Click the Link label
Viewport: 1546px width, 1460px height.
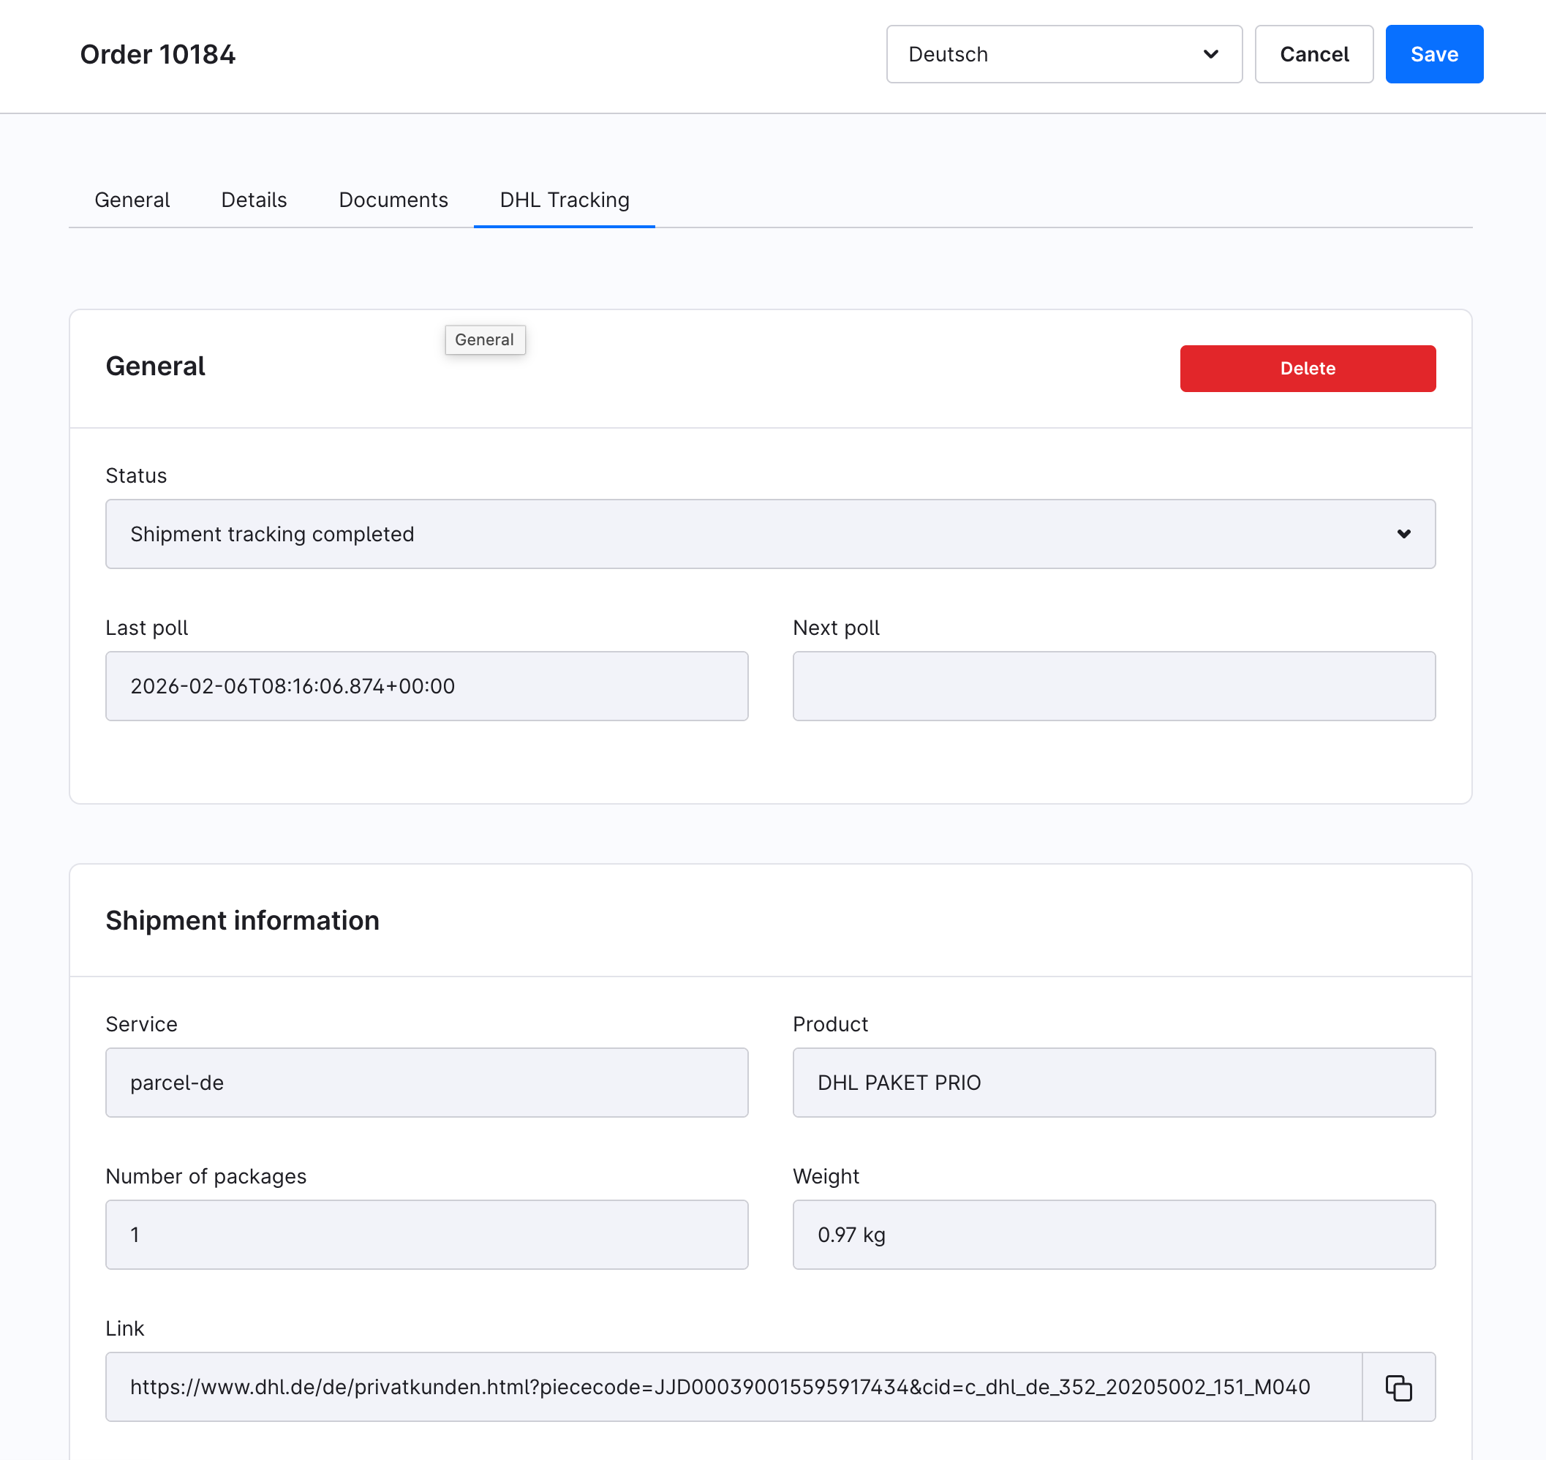coord(125,1328)
